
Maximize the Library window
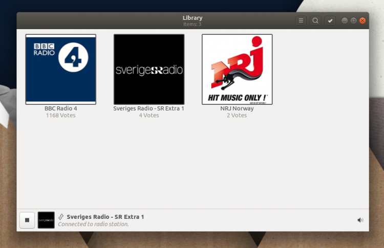353,21
